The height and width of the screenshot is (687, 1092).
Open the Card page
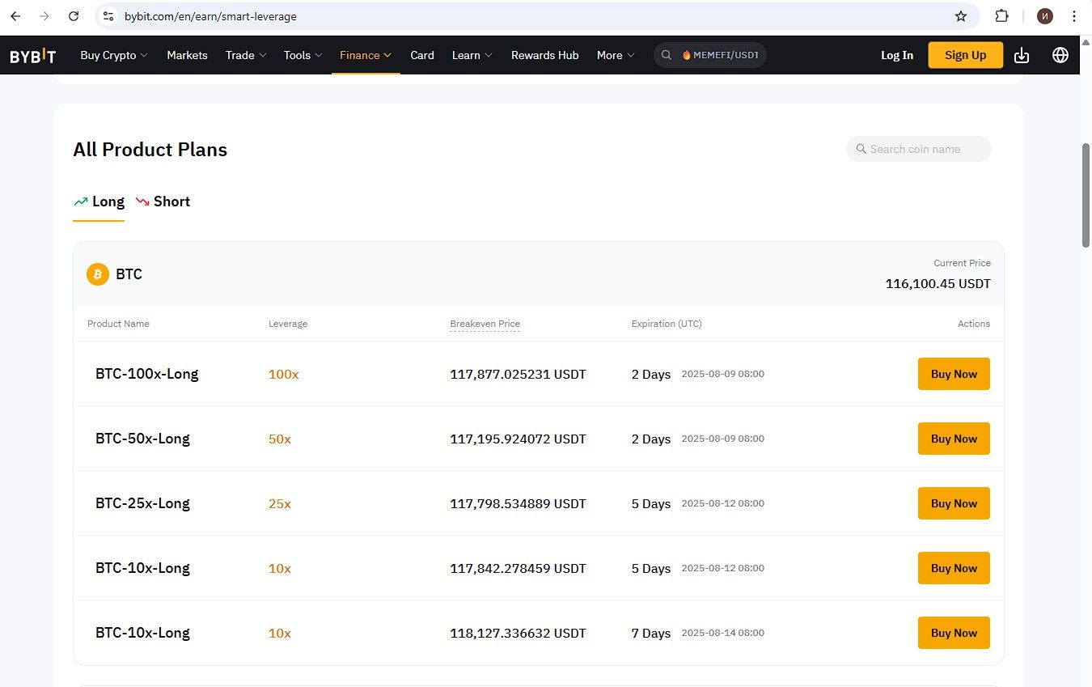coord(422,55)
